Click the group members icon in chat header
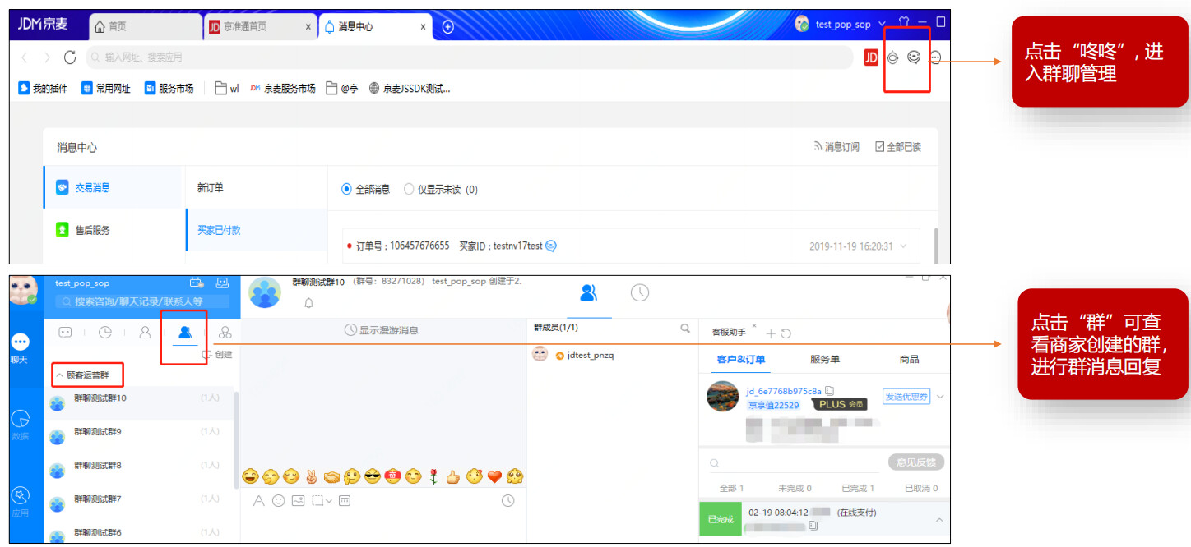This screenshot has height=547, width=1191. pos(589,292)
